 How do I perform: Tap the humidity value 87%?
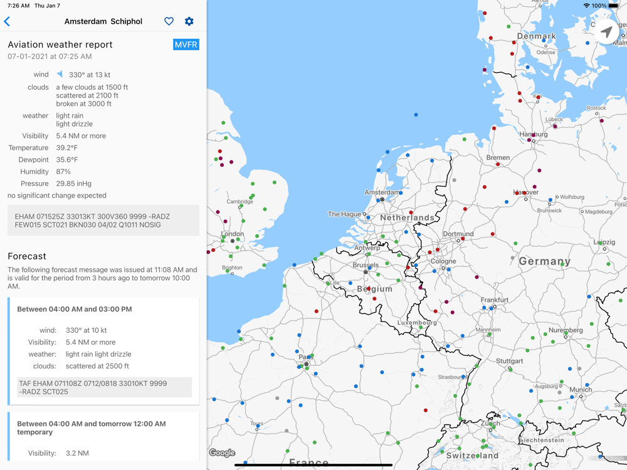[x=63, y=172]
